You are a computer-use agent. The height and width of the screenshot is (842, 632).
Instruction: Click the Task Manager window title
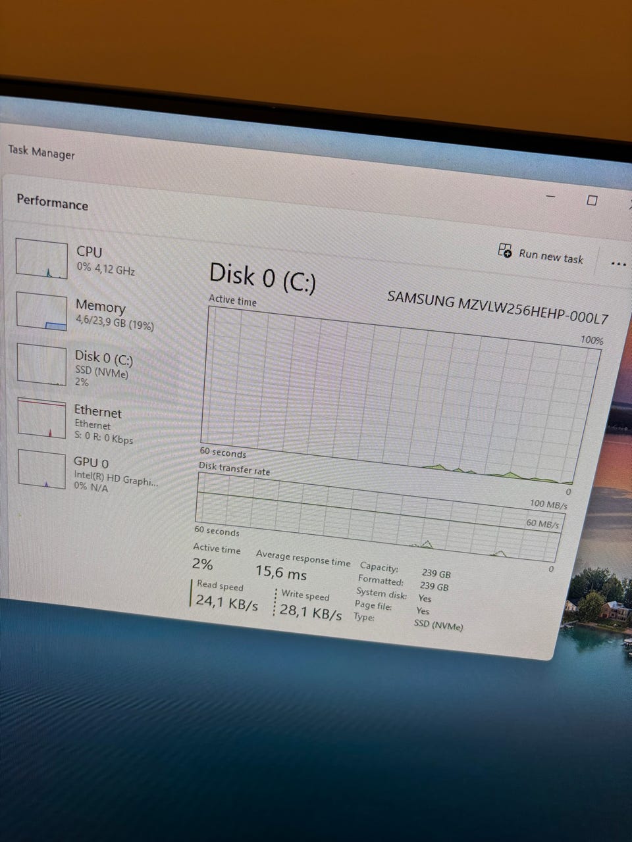(41, 152)
